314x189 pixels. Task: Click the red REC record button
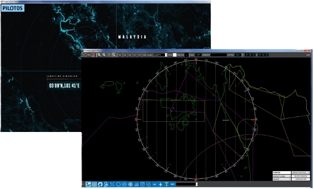93,55
